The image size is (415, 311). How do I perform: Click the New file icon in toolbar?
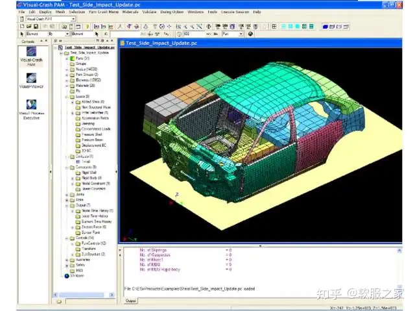point(22,26)
